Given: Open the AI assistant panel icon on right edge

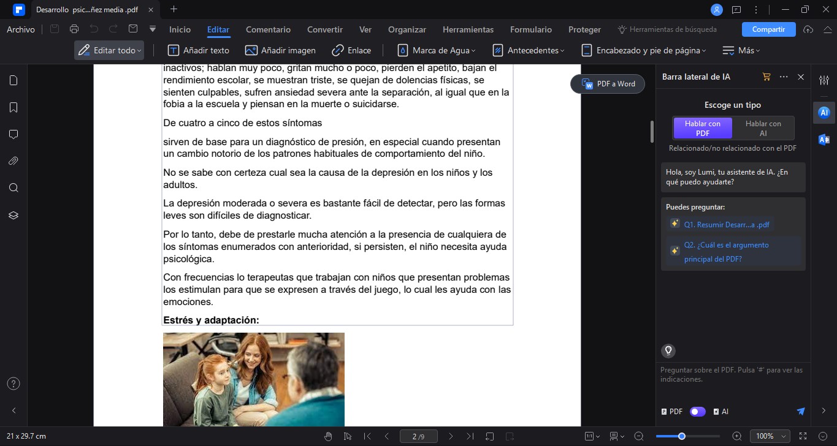Looking at the screenshot, I should tap(824, 112).
